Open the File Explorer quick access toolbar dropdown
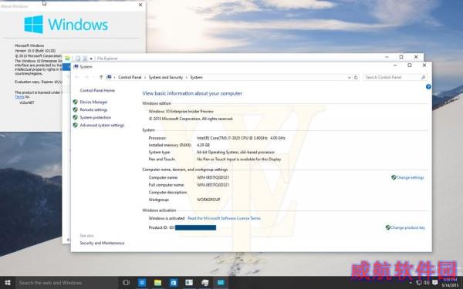This screenshot has width=463, height=289. [x=91, y=59]
